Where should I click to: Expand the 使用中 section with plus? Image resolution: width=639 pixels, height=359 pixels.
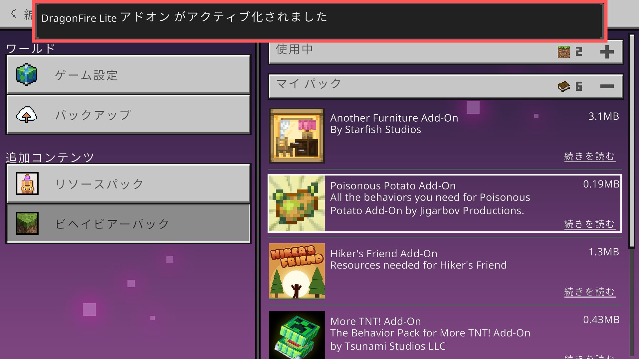pos(607,52)
